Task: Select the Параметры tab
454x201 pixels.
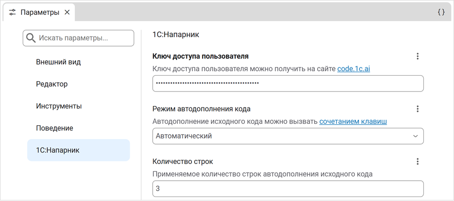Action: coord(39,12)
